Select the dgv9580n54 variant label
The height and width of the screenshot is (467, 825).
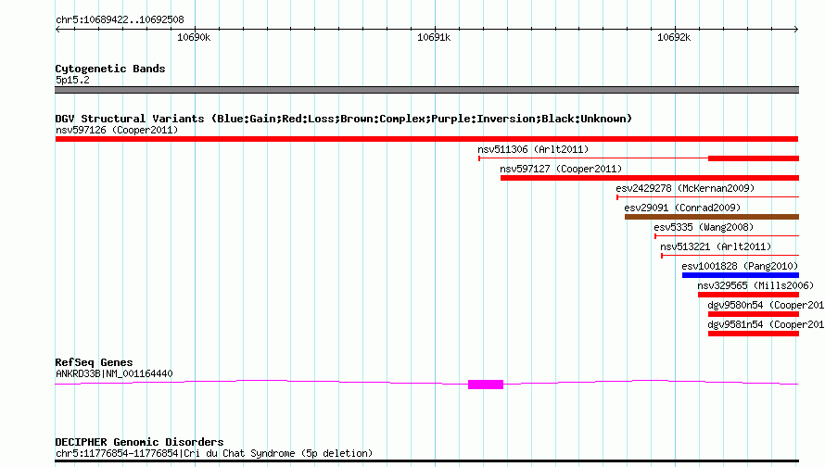click(766, 305)
